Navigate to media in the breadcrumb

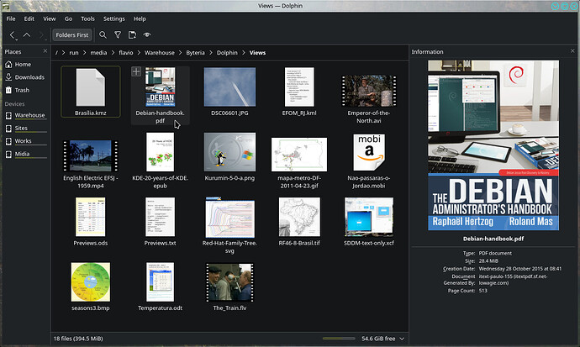pos(98,53)
